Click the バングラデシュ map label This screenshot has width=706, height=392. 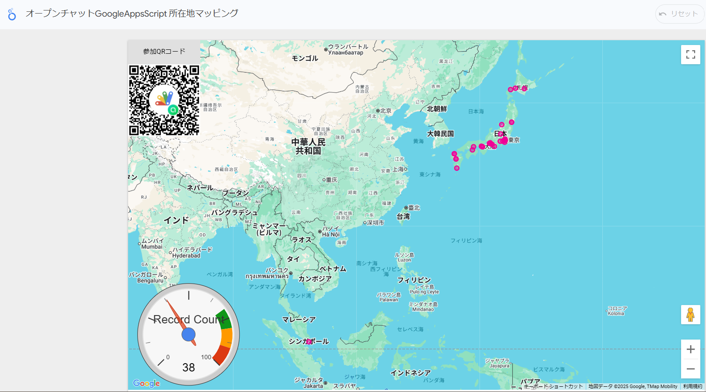235,212
